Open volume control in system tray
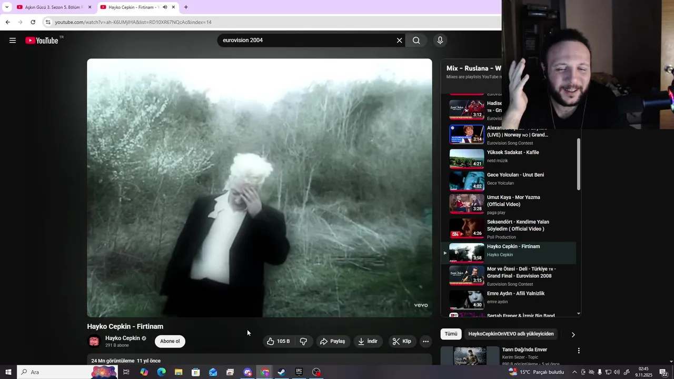 pyautogui.click(x=617, y=372)
